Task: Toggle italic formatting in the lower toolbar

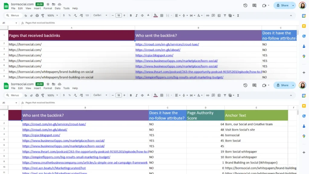Action: point(136,95)
